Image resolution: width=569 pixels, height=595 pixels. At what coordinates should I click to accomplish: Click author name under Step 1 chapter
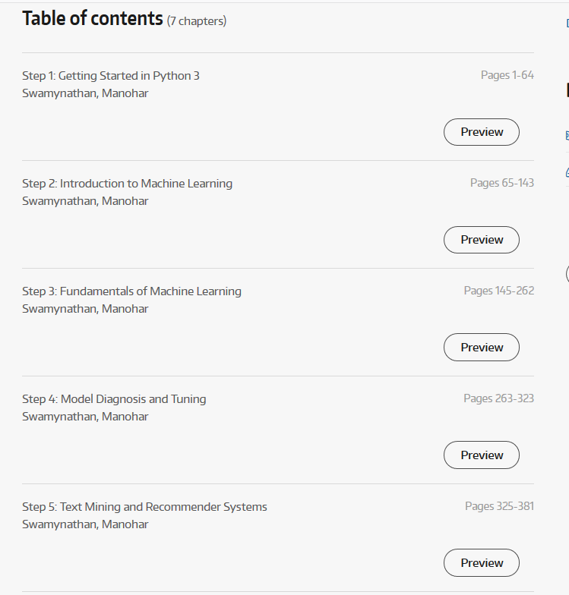pyautogui.click(x=85, y=93)
